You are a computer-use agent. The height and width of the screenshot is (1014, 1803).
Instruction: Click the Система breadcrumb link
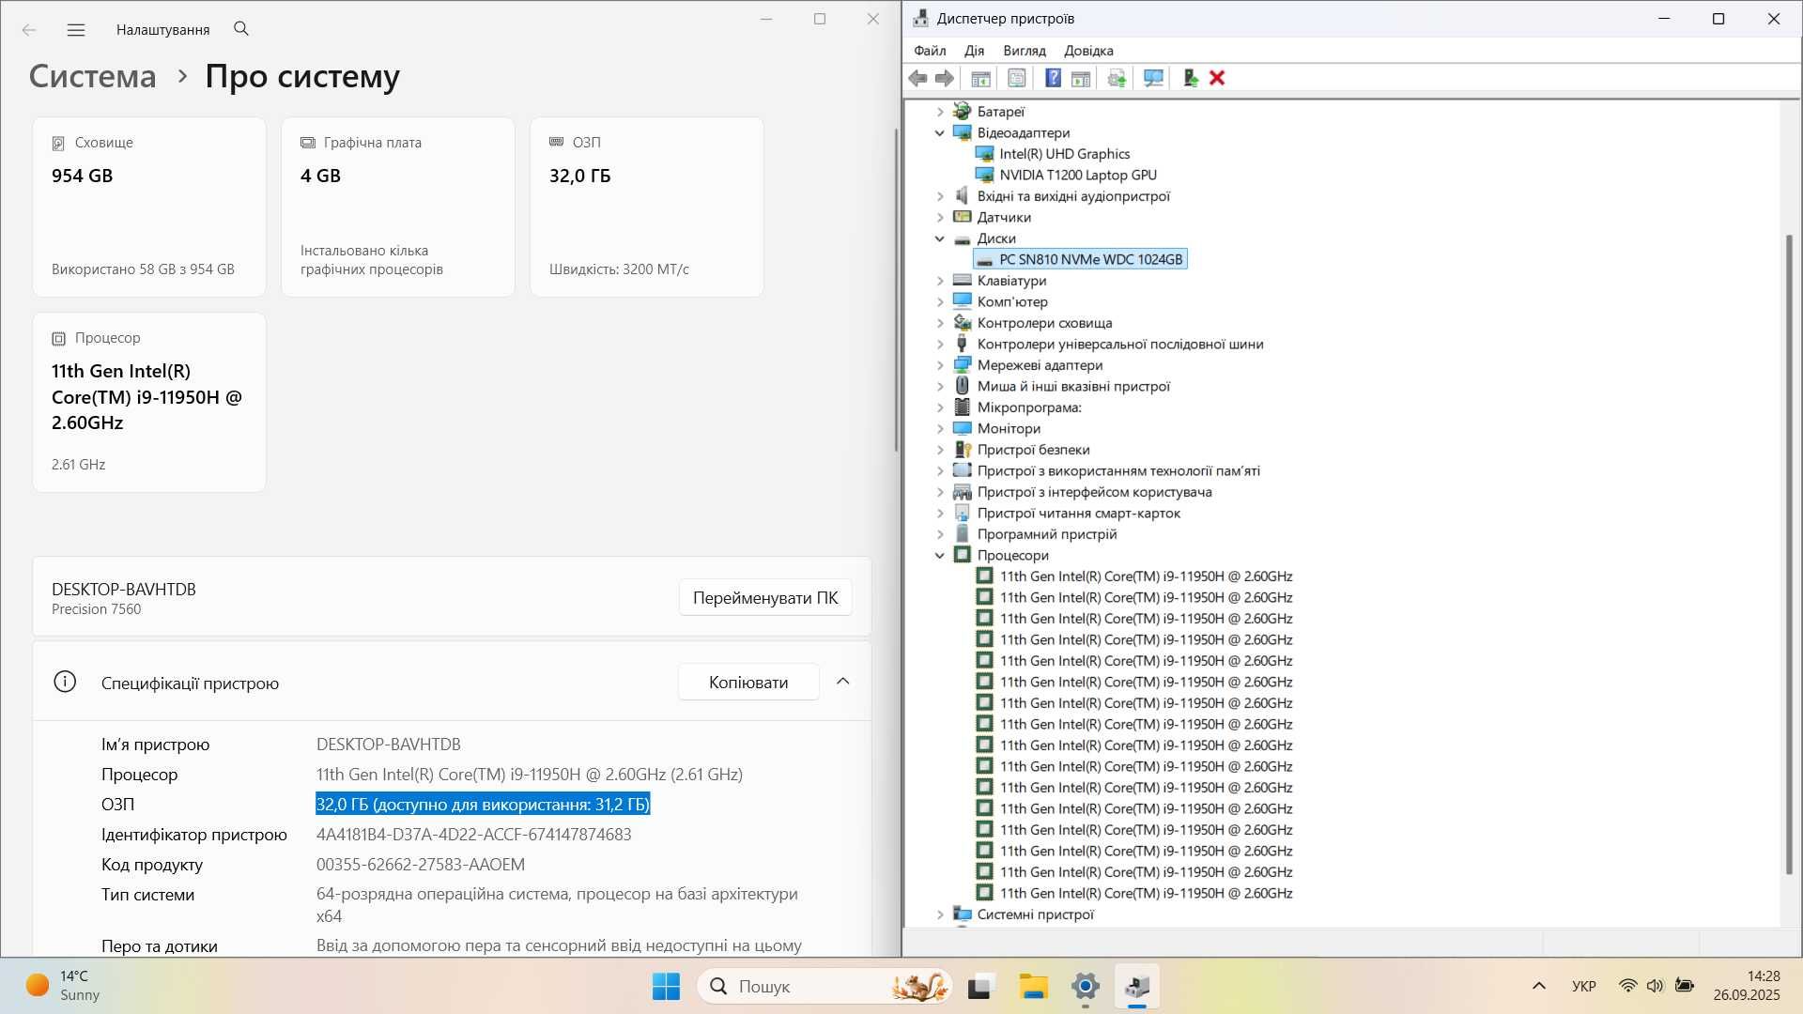pos(92,76)
